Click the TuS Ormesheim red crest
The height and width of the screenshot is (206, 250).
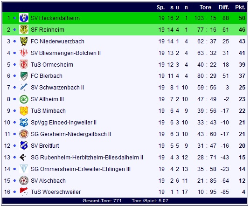click(x=24, y=64)
